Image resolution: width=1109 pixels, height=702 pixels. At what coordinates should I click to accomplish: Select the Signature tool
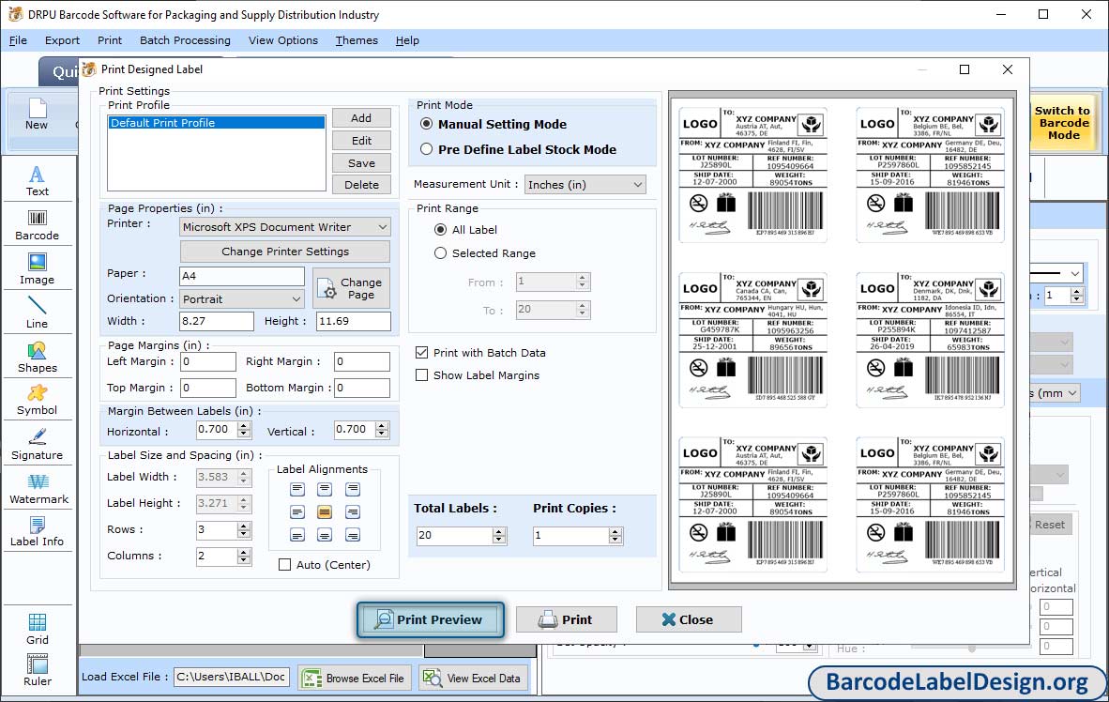pos(37,444)
